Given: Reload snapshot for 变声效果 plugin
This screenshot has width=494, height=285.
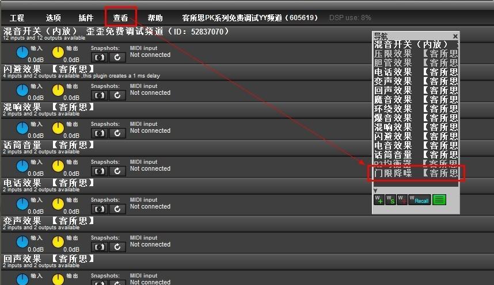Looking at the screenshot, I should [x=117, y=247].
